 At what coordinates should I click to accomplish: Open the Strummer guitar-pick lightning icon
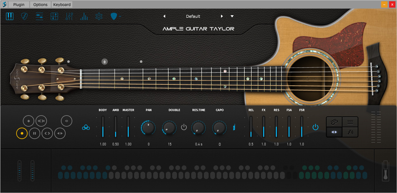tap(24, 17)
